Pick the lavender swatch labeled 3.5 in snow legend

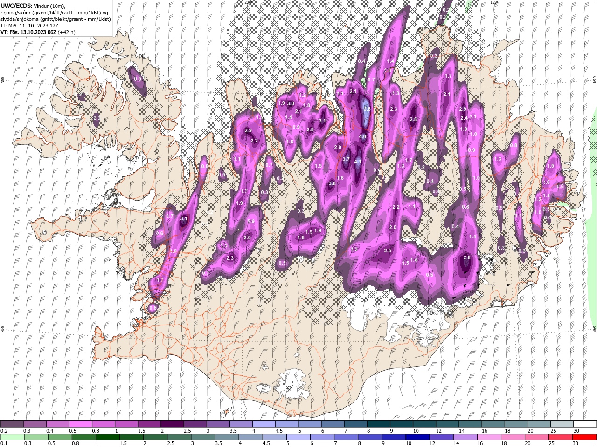pyautogui.click(x=240, y=424)
